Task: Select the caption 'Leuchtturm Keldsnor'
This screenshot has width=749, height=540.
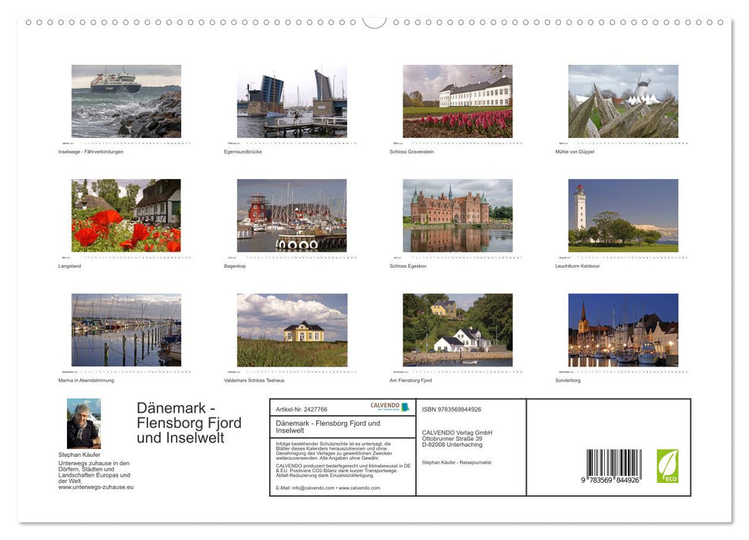Action: [578, 265]
